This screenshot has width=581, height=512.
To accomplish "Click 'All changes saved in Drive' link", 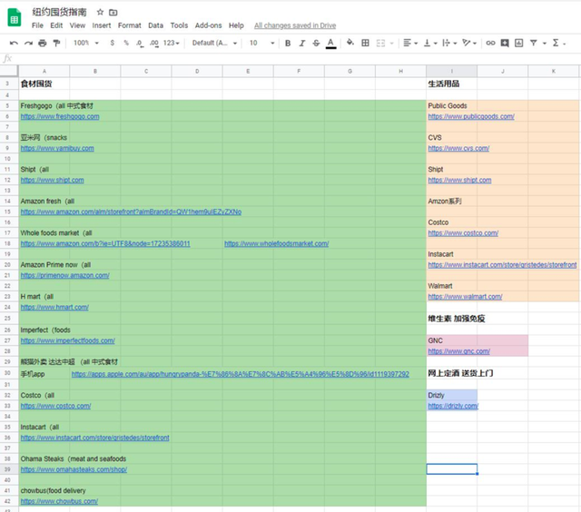I will (295, 25).
